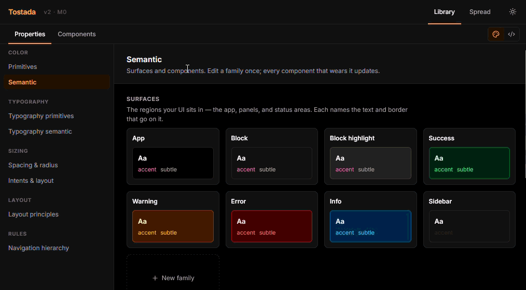Click the Error card title
526x290 pixels.
click(238, 201)
